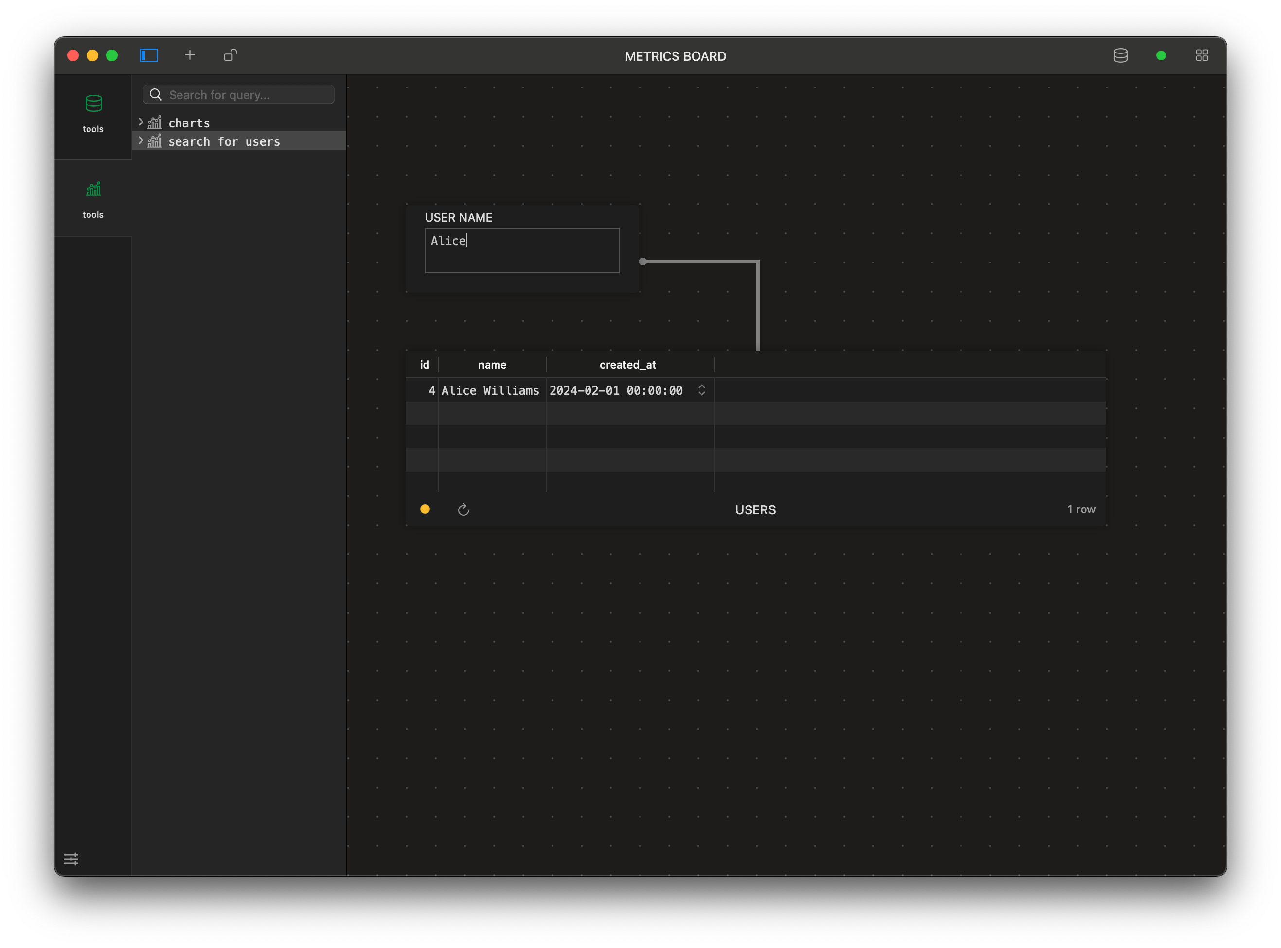The width and height of the screenshot is (1281, 948).
Task: Close the window with red button
Action: coord(73,55)
